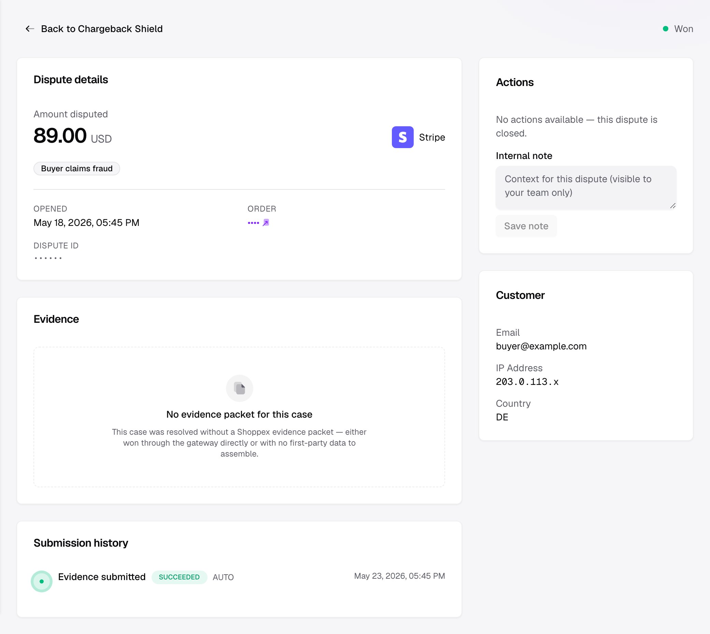Screen dimensions: 710x634
Task: Click the 89.00 disputed amount
Action: coord(60,135)
